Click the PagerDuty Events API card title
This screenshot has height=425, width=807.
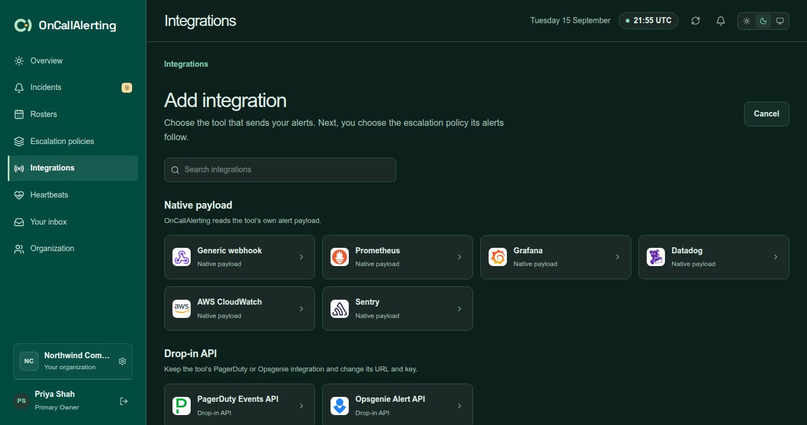click(238, 399)
